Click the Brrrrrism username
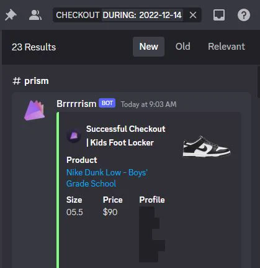Image resolution: width=260 pixels, height=268 pixels. click(76, 104)
